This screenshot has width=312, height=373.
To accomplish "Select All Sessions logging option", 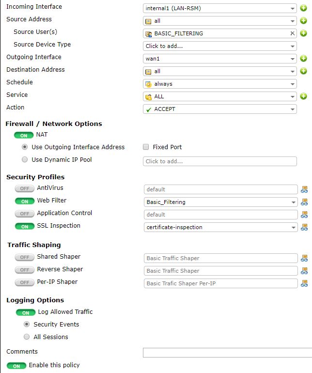I will [27, 337].
